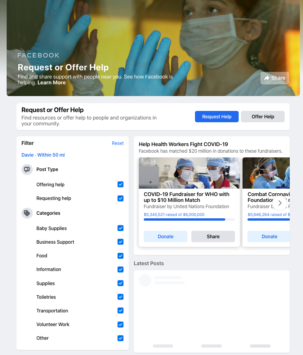Open the WHO fundraiser lab workers thumbnail
Viewport: 303px width, 355px height.
(189, 173)
